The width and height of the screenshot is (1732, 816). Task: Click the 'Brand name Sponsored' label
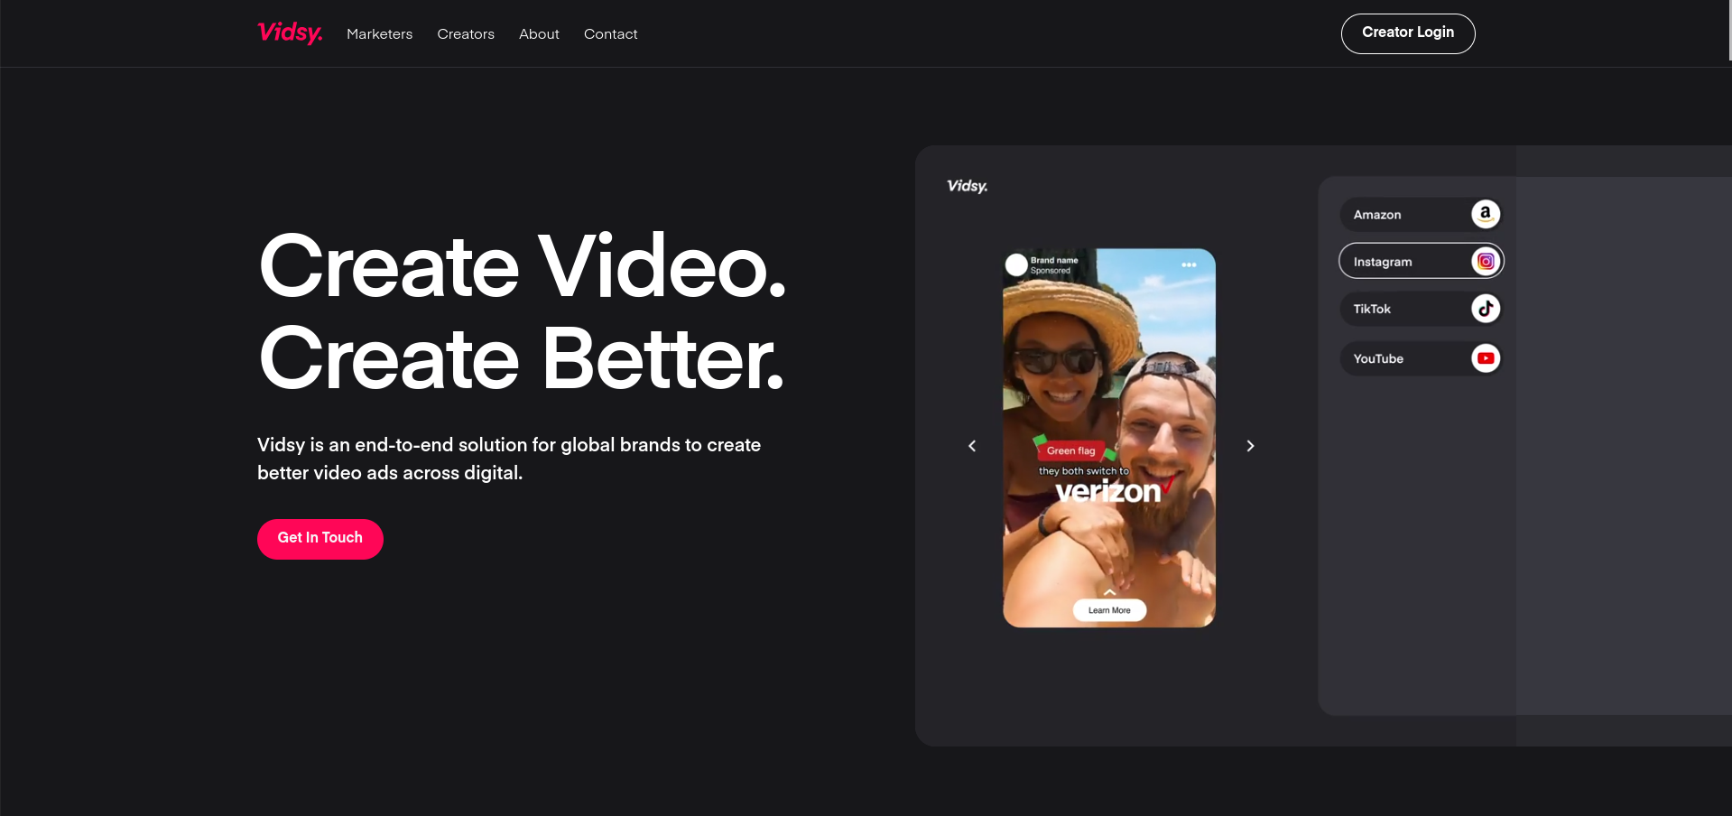1054,265
